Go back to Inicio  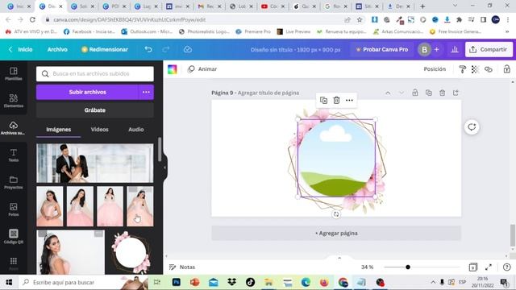coord(20,49)
